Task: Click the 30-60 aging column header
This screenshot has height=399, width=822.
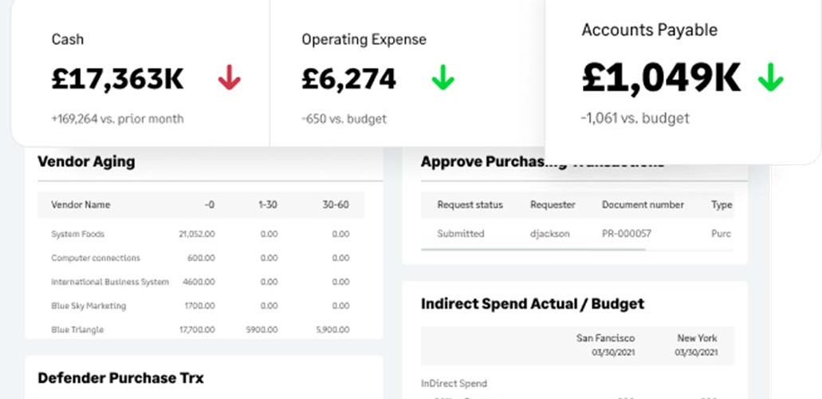Action: click(336, 205)
